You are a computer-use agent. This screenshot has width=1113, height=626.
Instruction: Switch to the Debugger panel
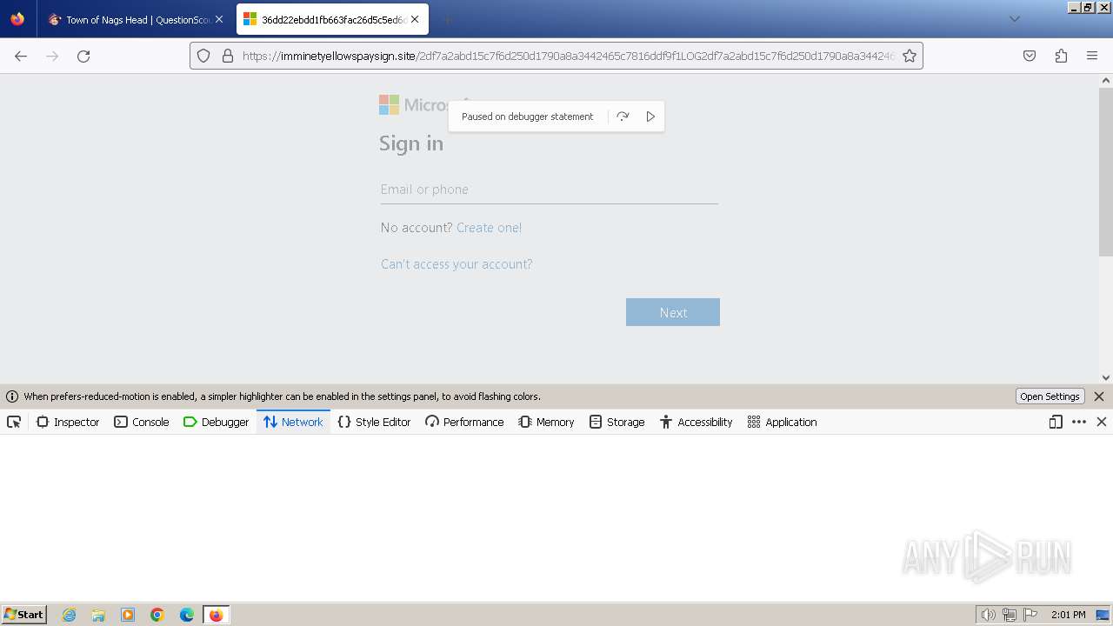tap(217, 422)
